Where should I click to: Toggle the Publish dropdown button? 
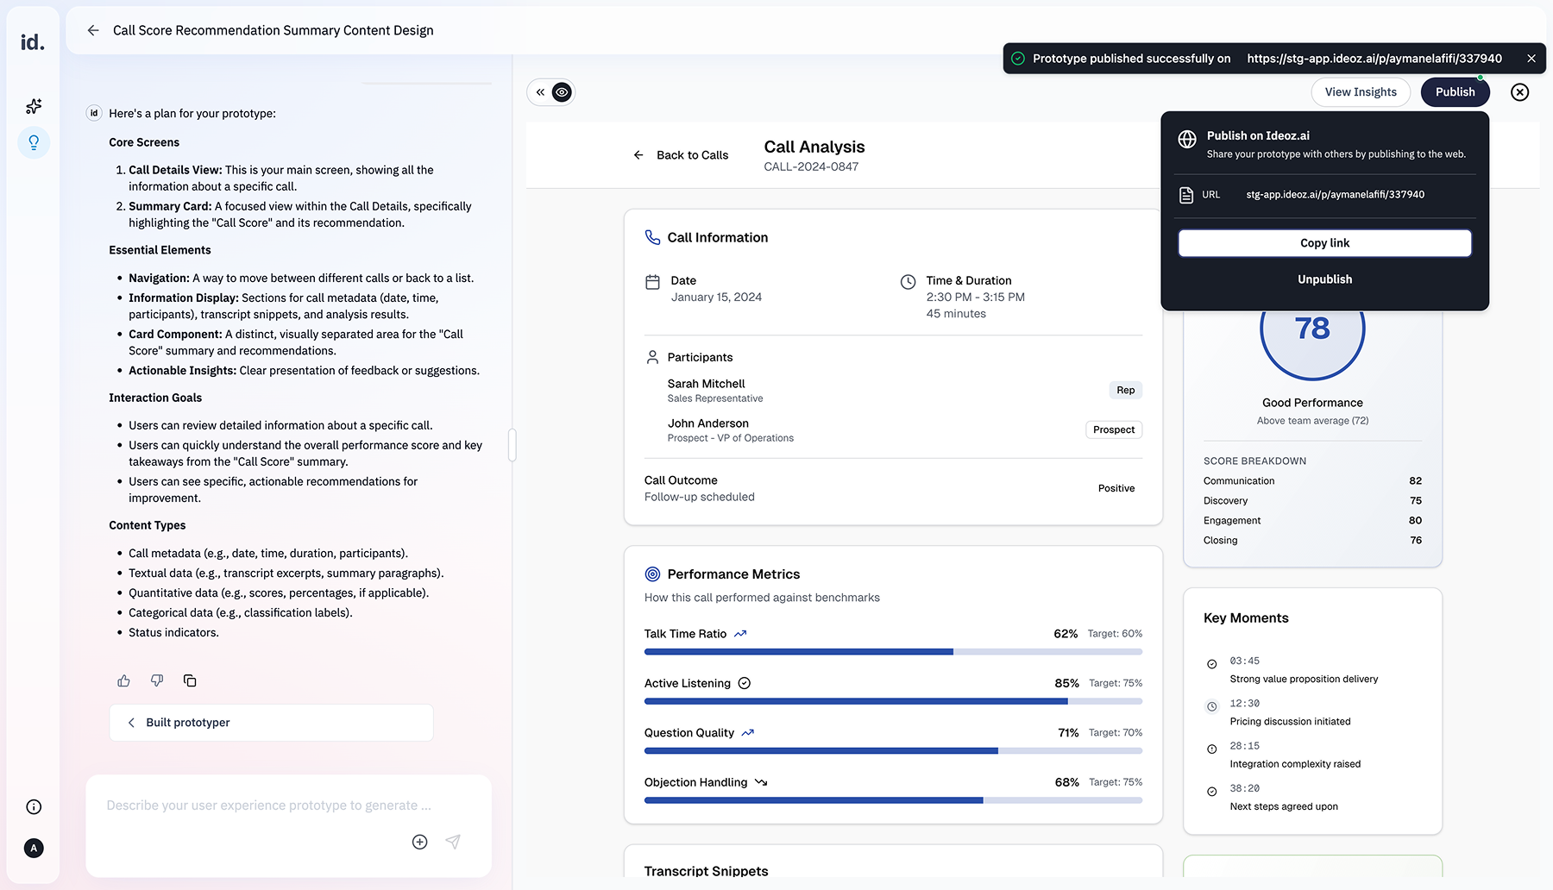(x=1455, y=92)
